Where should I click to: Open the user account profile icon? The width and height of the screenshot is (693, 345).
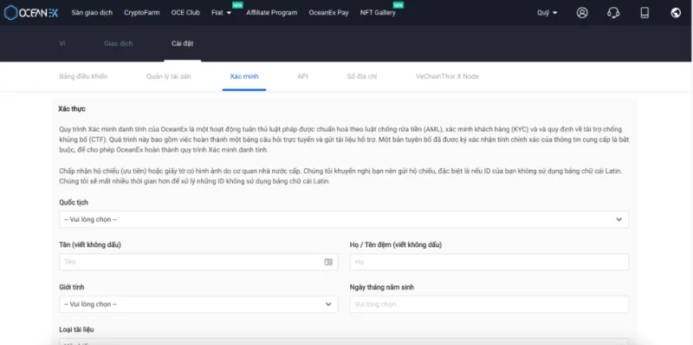tap(582, 13)
